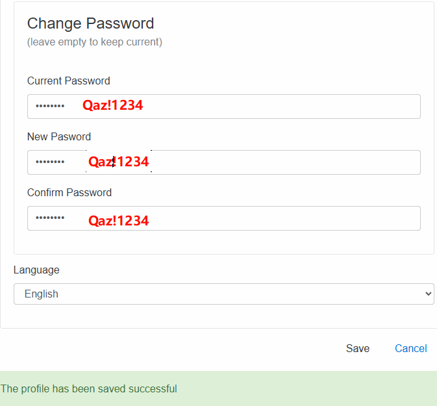Click the Language label text
The image size is (437, 406).
point(36,270)
